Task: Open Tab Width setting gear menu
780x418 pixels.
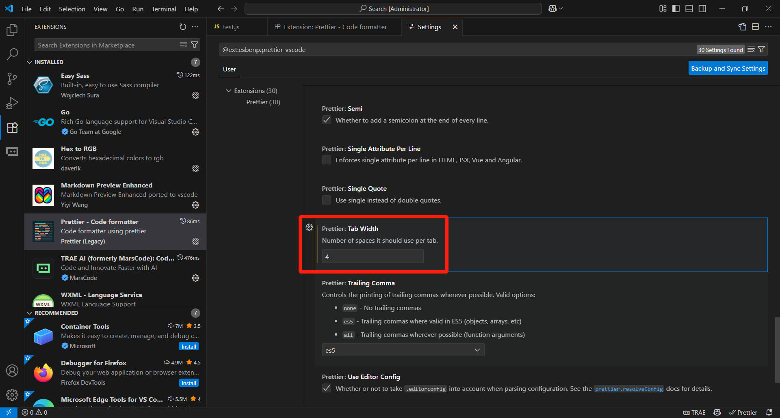Action: (x=309, y=227)
